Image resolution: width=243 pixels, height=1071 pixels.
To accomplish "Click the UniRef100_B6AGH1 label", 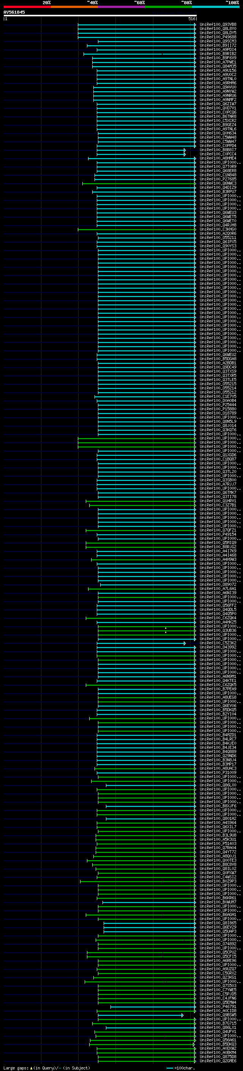I will [x=218, y=915].
